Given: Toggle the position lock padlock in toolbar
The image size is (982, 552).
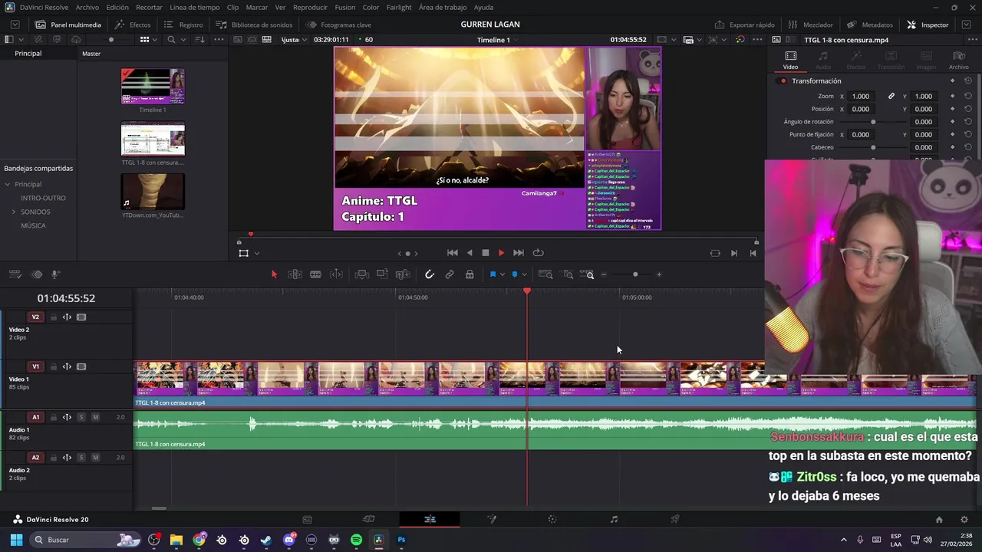Looking at the screenshot, I should 470,274.
